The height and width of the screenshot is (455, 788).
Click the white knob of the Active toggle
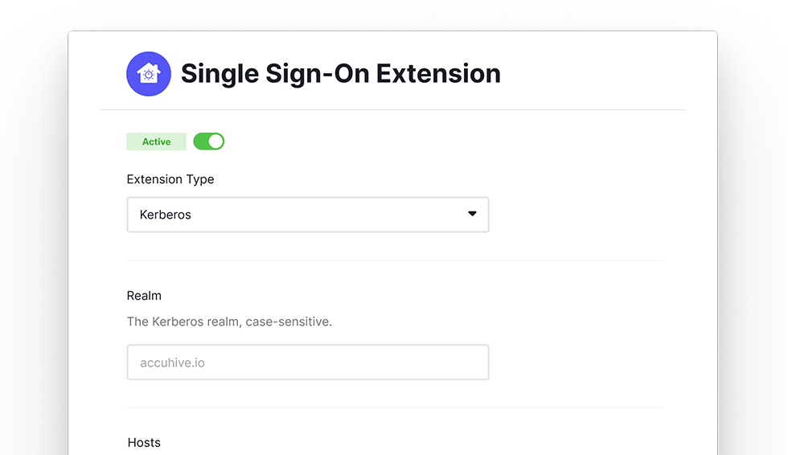[x=215, y=141]
